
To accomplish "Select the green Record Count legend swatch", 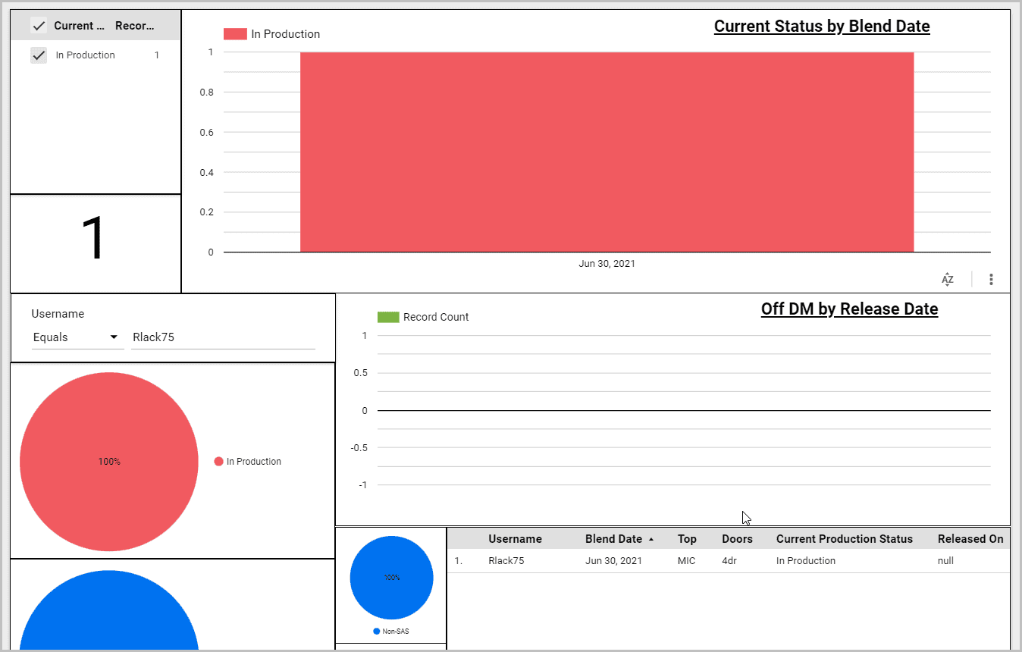I will (x=388, y=317).
